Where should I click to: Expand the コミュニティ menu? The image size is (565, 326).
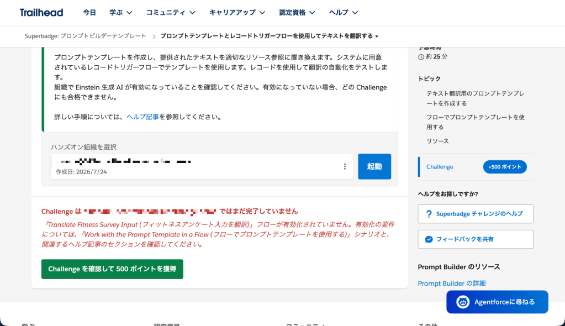click(171, 13)
